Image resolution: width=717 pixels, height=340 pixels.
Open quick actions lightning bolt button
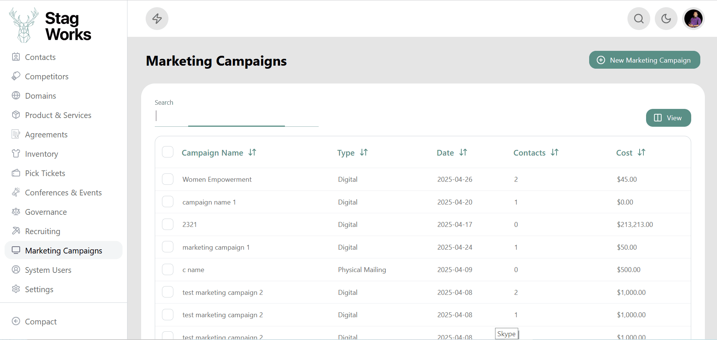point(157,19)
